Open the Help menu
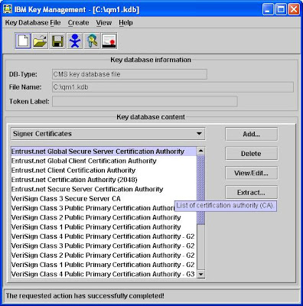Screen dimensions: 303x306 [x=125, y=23]
